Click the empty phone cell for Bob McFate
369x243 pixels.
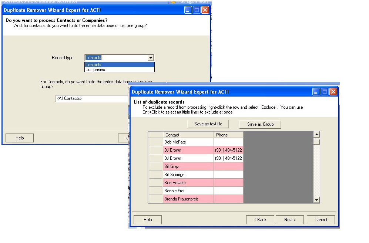pyautogui.click(x=228, y=142)
